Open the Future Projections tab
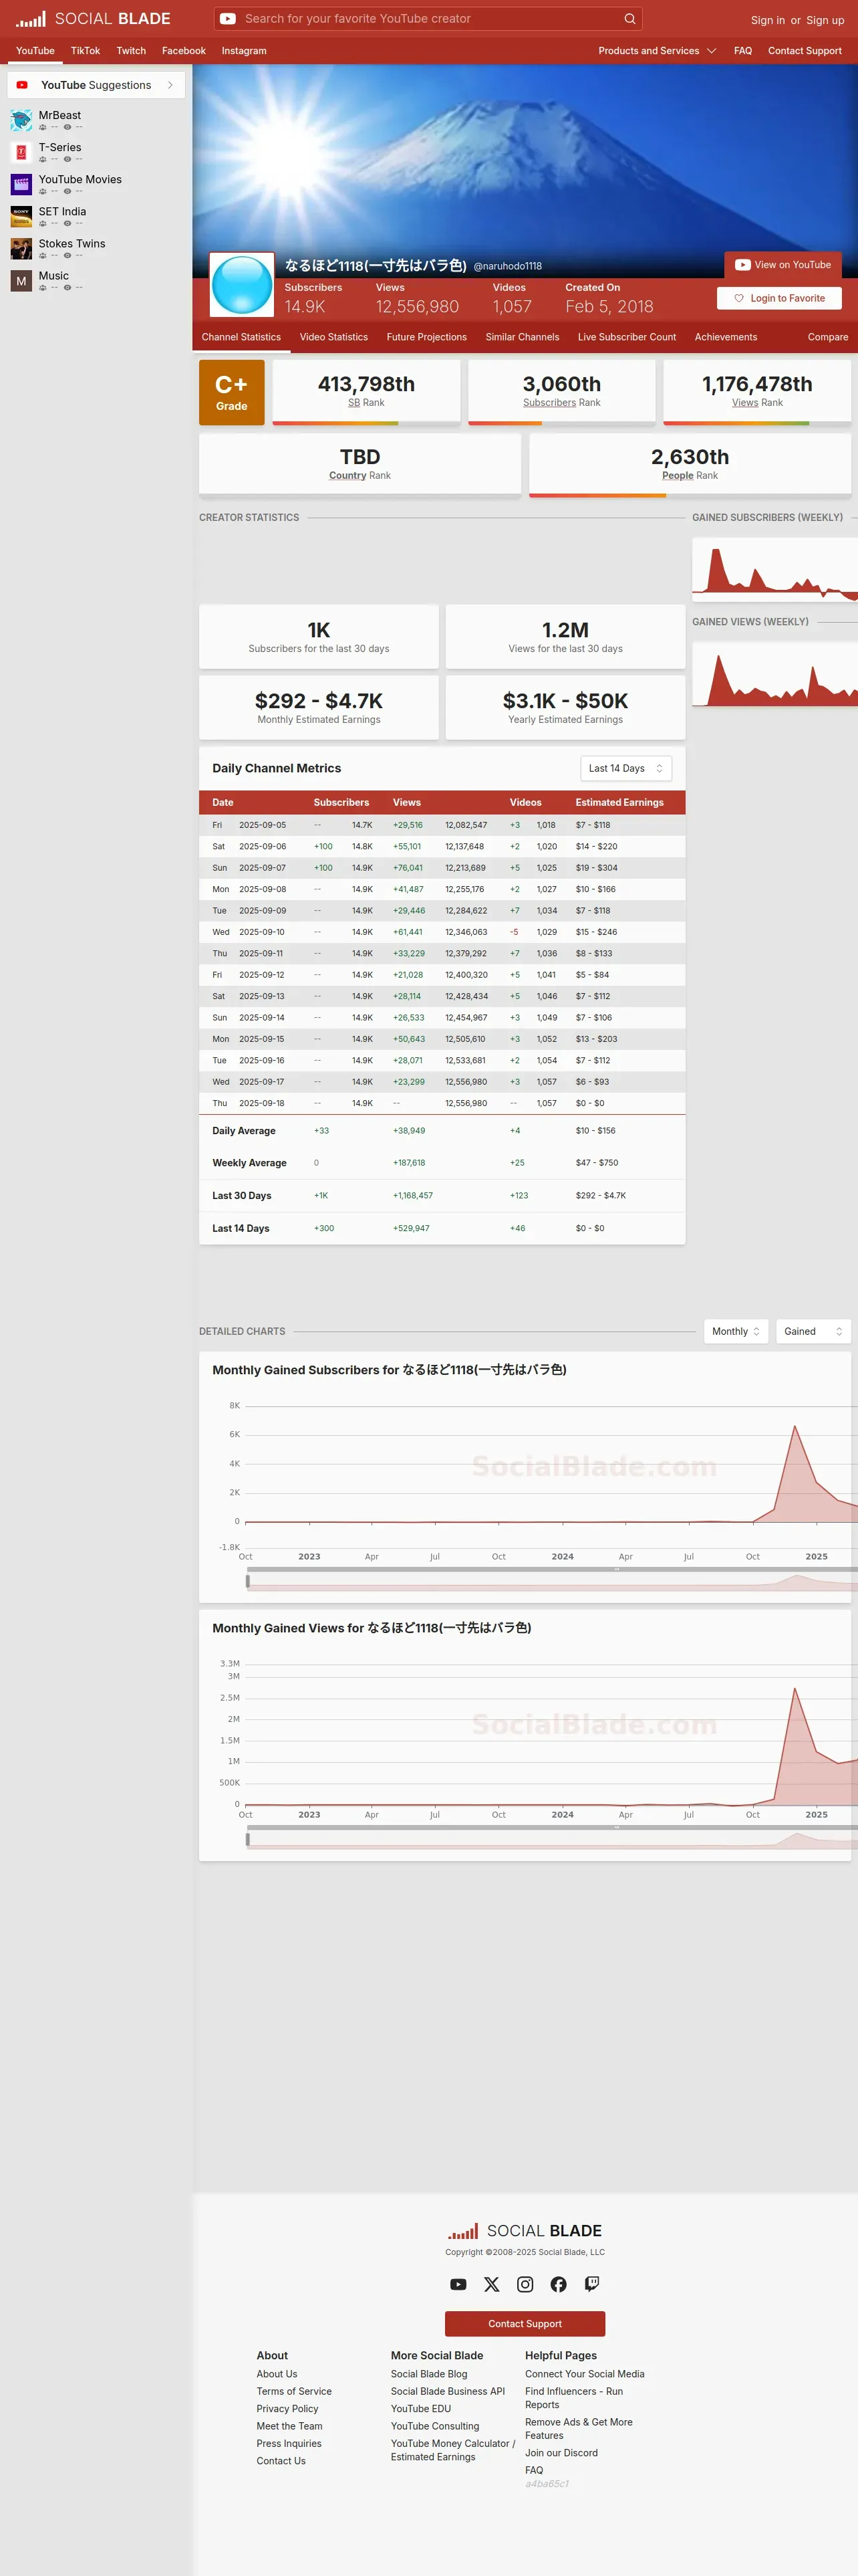858x2576 pixels. pyautogui.click(x=426, y=337)
